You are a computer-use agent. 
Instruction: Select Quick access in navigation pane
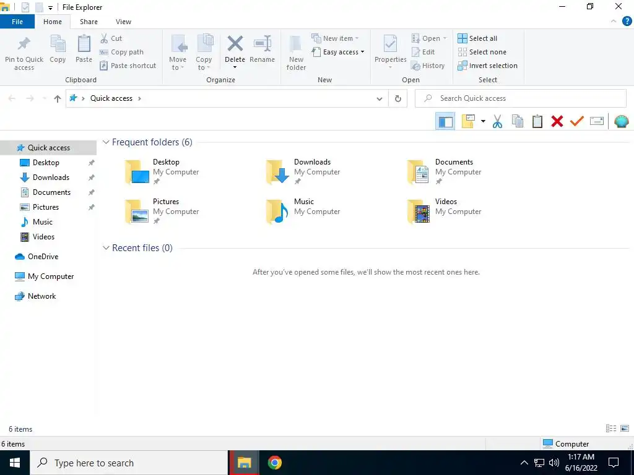pyautogui.click(x=48, y=148)
